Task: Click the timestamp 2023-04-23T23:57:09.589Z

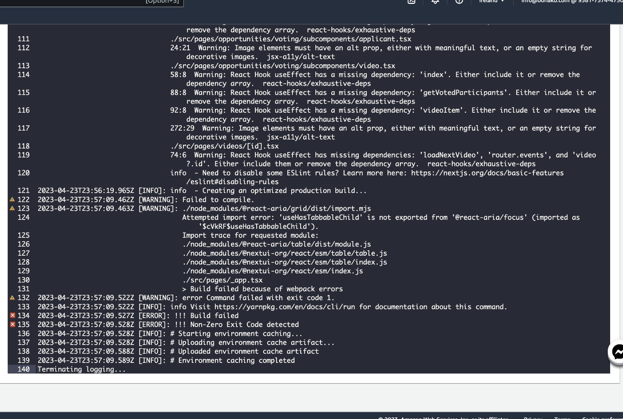Action: coord(86,361)
